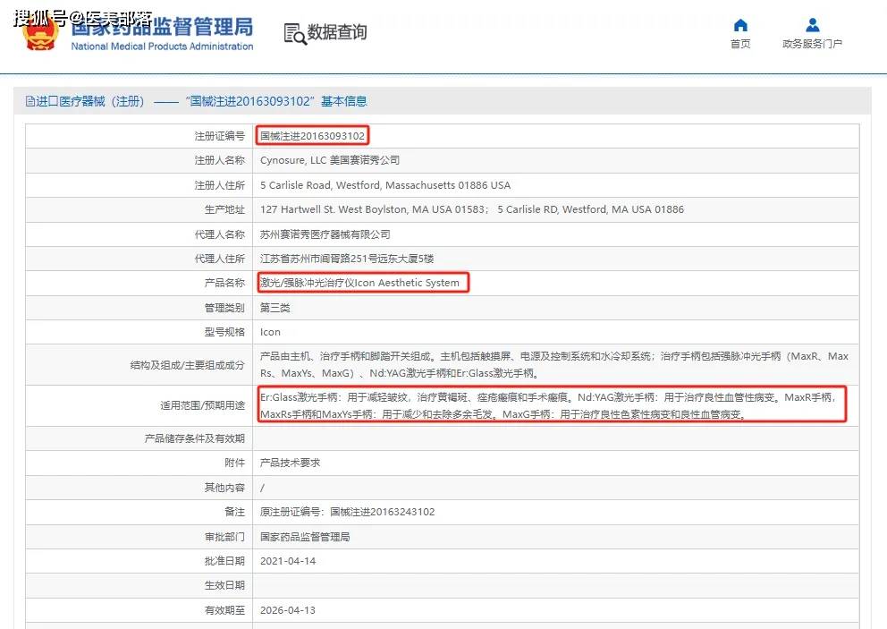Image resolution: width=887 pixels, height=629 pixels.
Task: Click the 江苏省苏州市阊胥路251号 agent address
Action: (347, 259)
